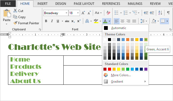Image resolution: width=173 pixels, height=101 pixels.
Task: Pick the standard Purple color swatch
Action: [x=146, y=69]
